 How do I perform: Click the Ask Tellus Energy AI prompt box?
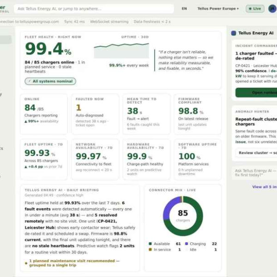click(x=254, y=173)
